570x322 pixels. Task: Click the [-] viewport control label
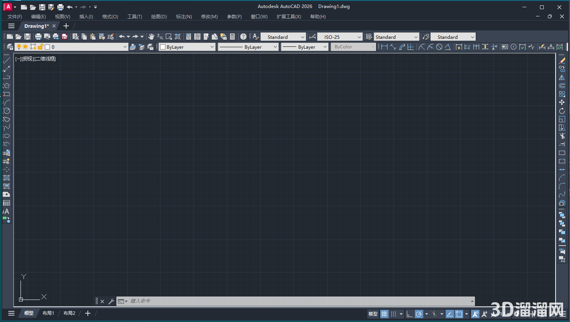coord(18,59)
